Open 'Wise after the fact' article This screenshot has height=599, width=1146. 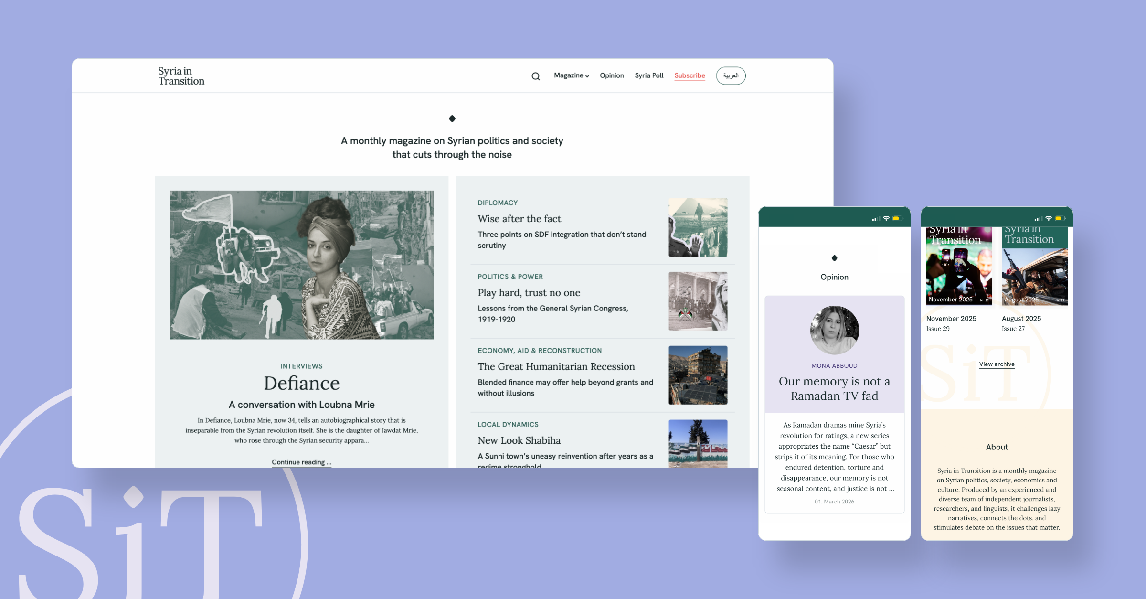click(520, 219)
